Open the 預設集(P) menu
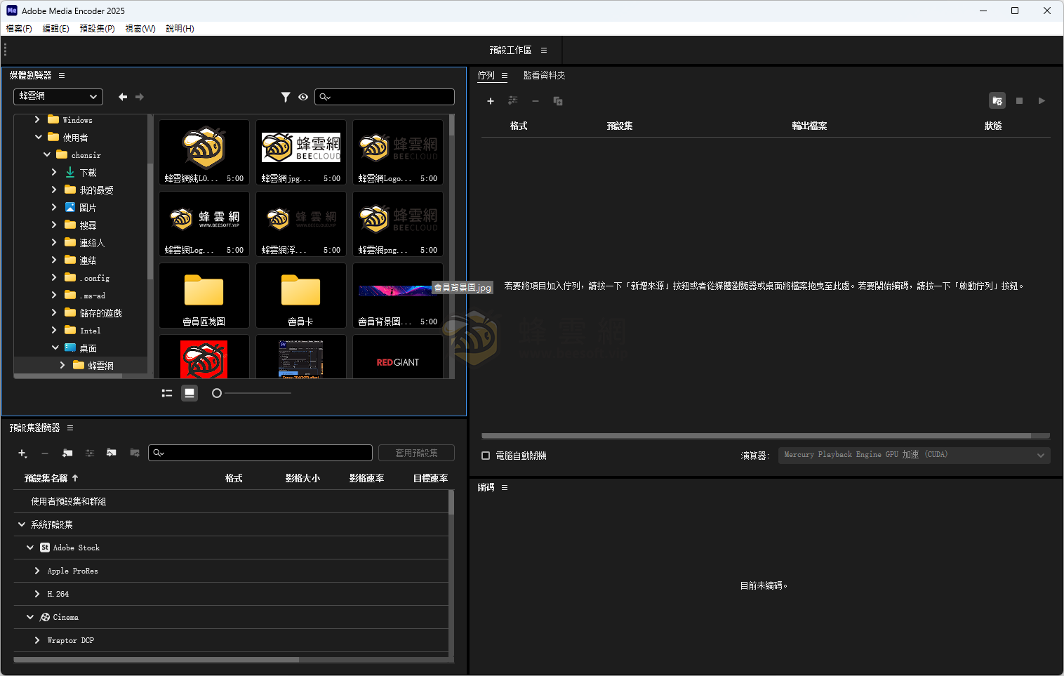 pyautogui.click(x=98, y=29)
